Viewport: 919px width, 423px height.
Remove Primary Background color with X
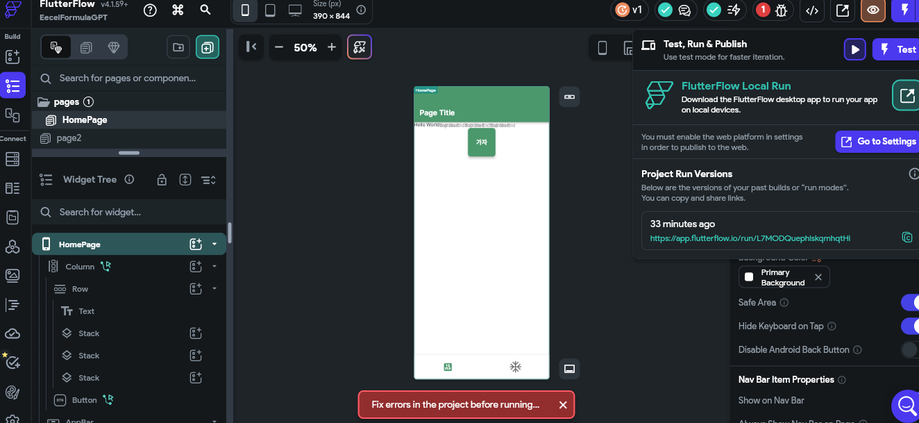point(818,277)
